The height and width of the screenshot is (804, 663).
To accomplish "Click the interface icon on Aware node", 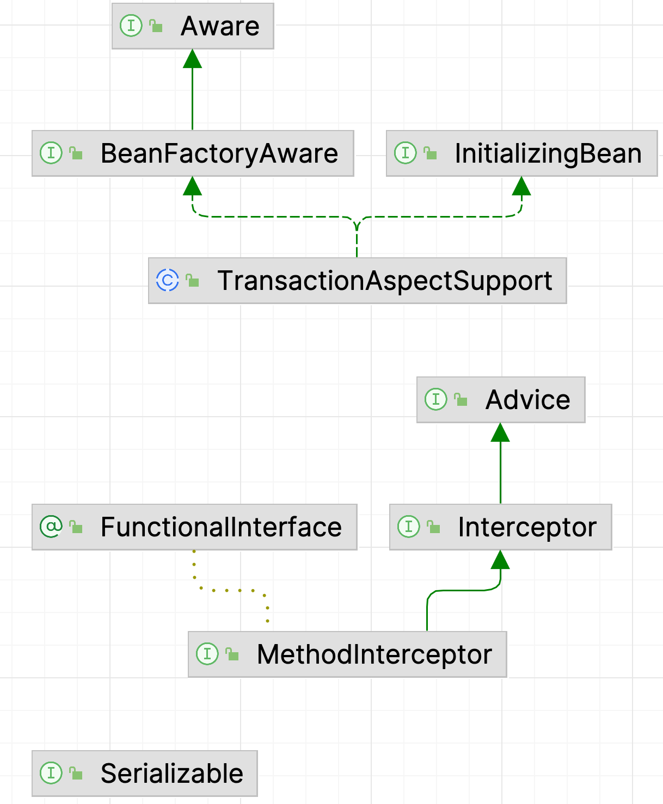I will 131,26.
